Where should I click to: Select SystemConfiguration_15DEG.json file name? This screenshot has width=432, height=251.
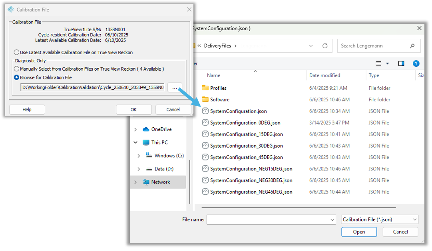click(246, 134)
